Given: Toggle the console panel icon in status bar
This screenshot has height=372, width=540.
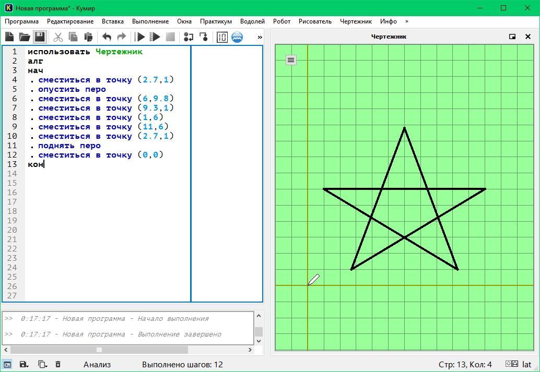Looking at the screenshot, I should coord(7,365).
